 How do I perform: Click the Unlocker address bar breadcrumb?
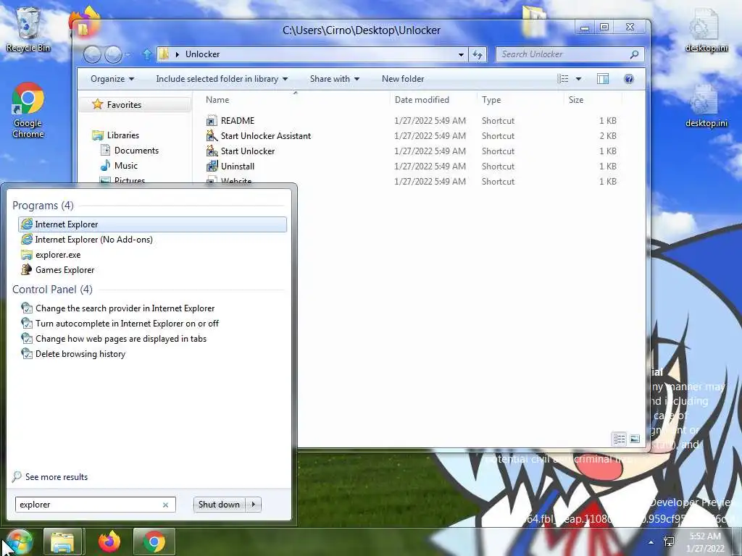pyautogui.click(x=203, y=54)
